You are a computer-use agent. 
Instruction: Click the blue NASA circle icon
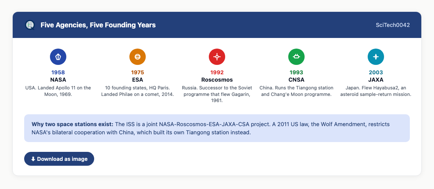click(x=58, y=57)
